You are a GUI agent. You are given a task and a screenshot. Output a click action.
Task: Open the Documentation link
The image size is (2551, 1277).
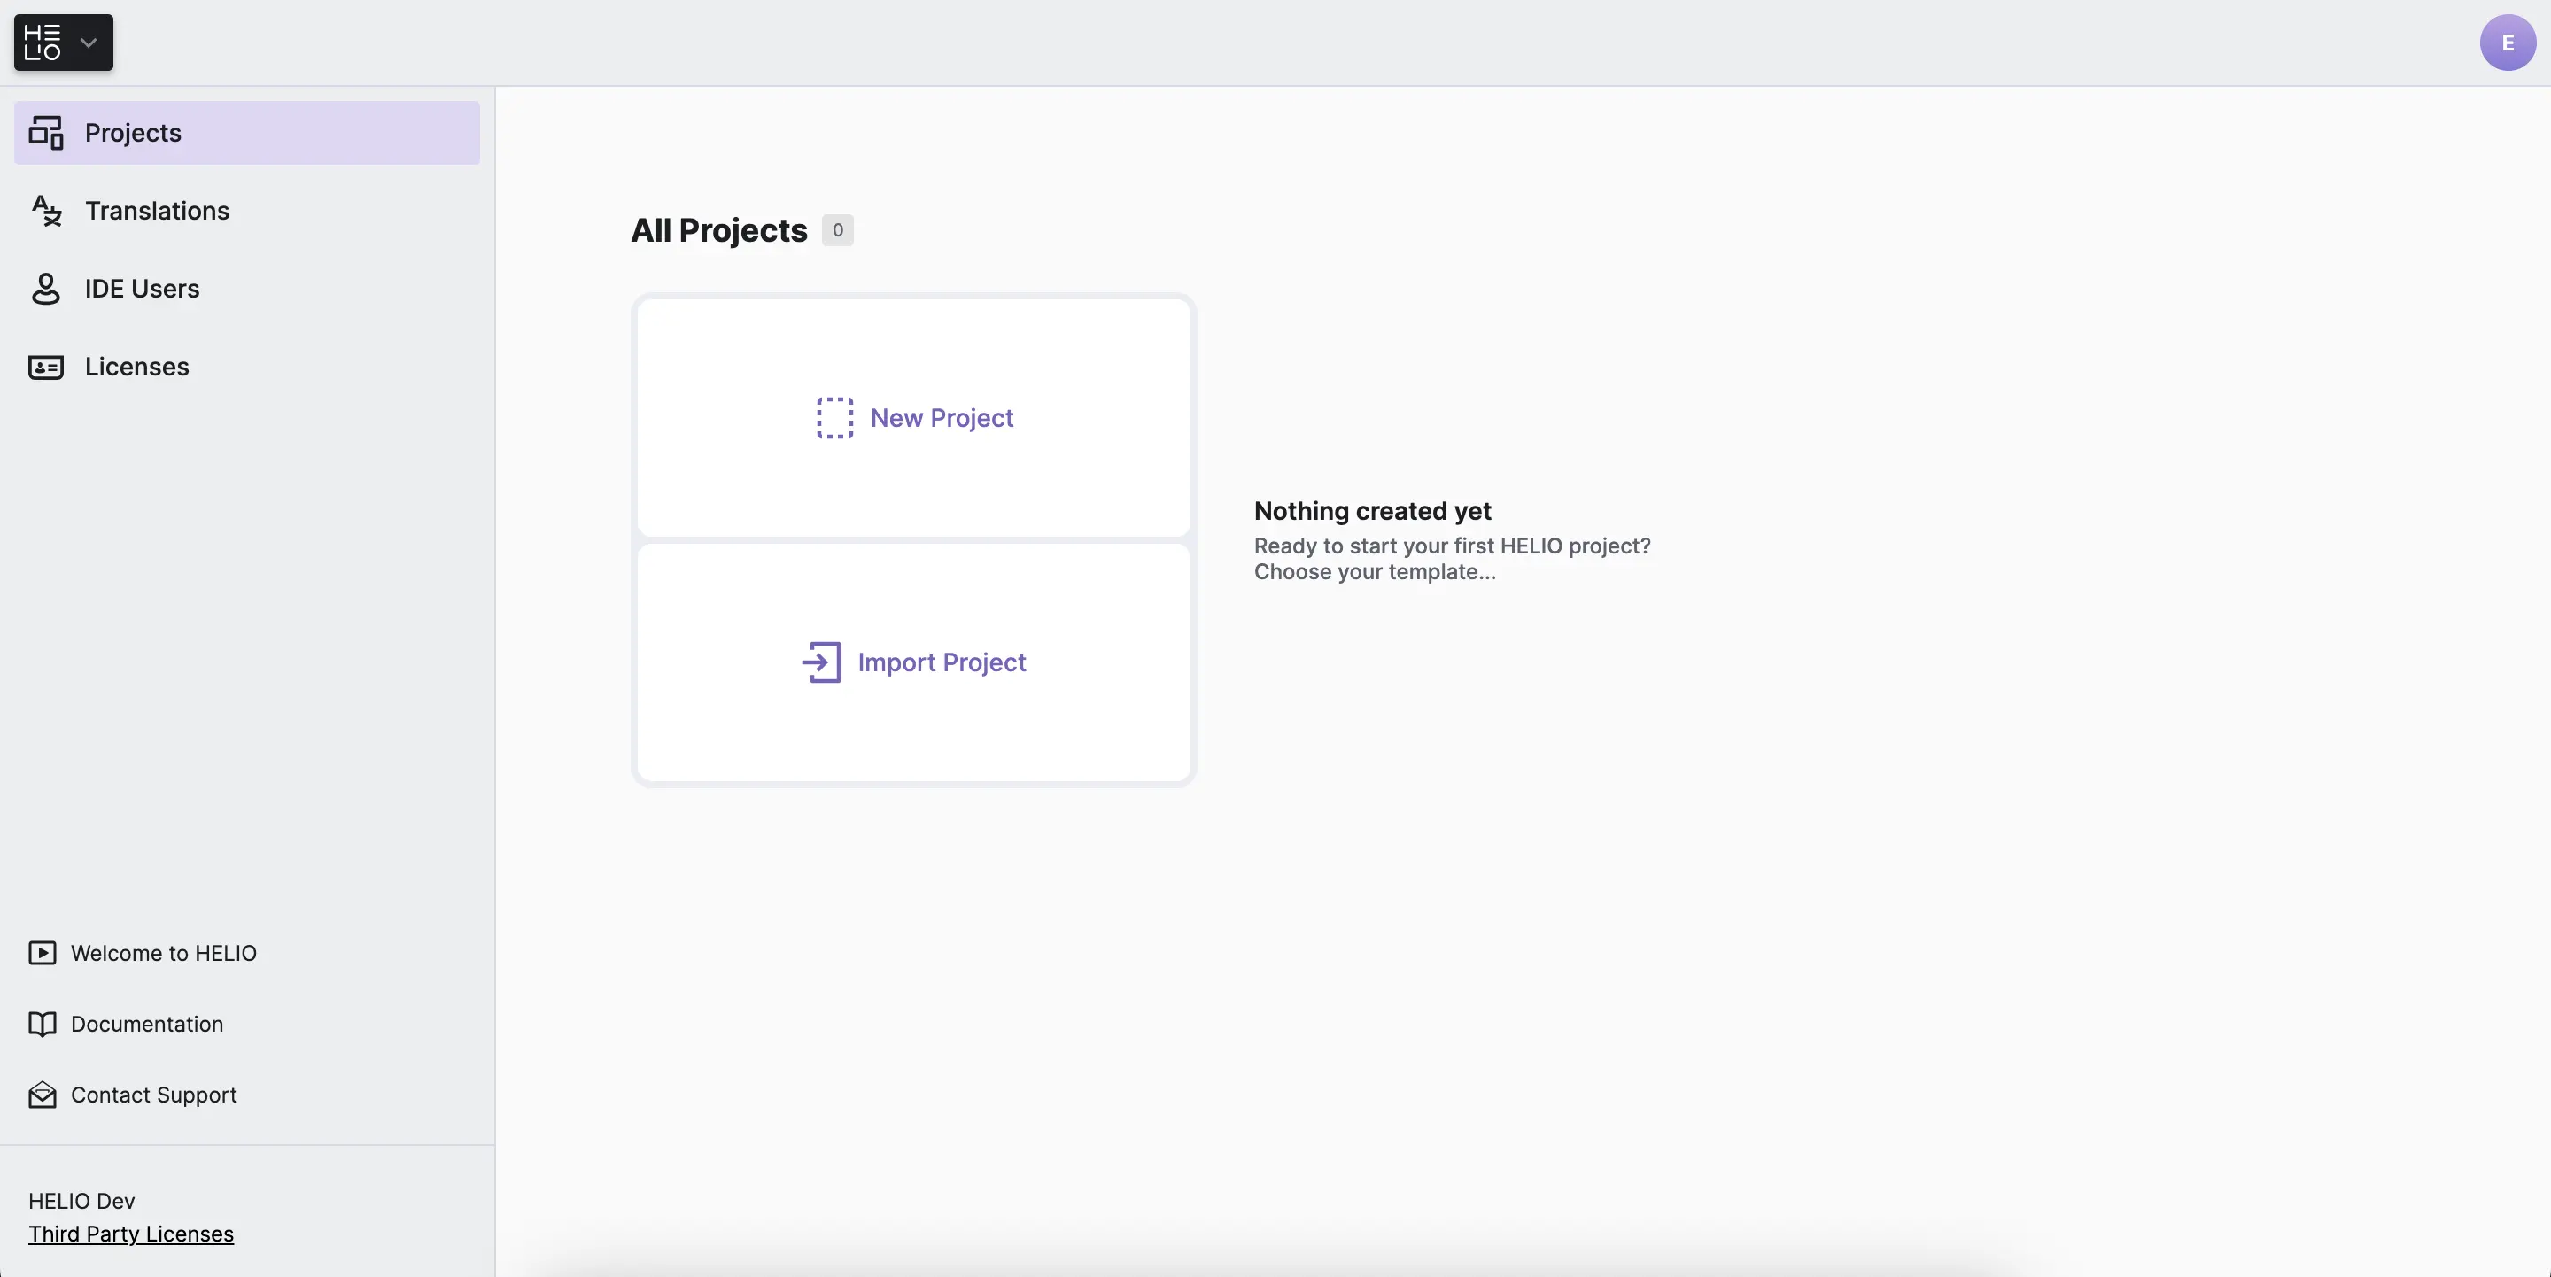(x=146, y=1025)
